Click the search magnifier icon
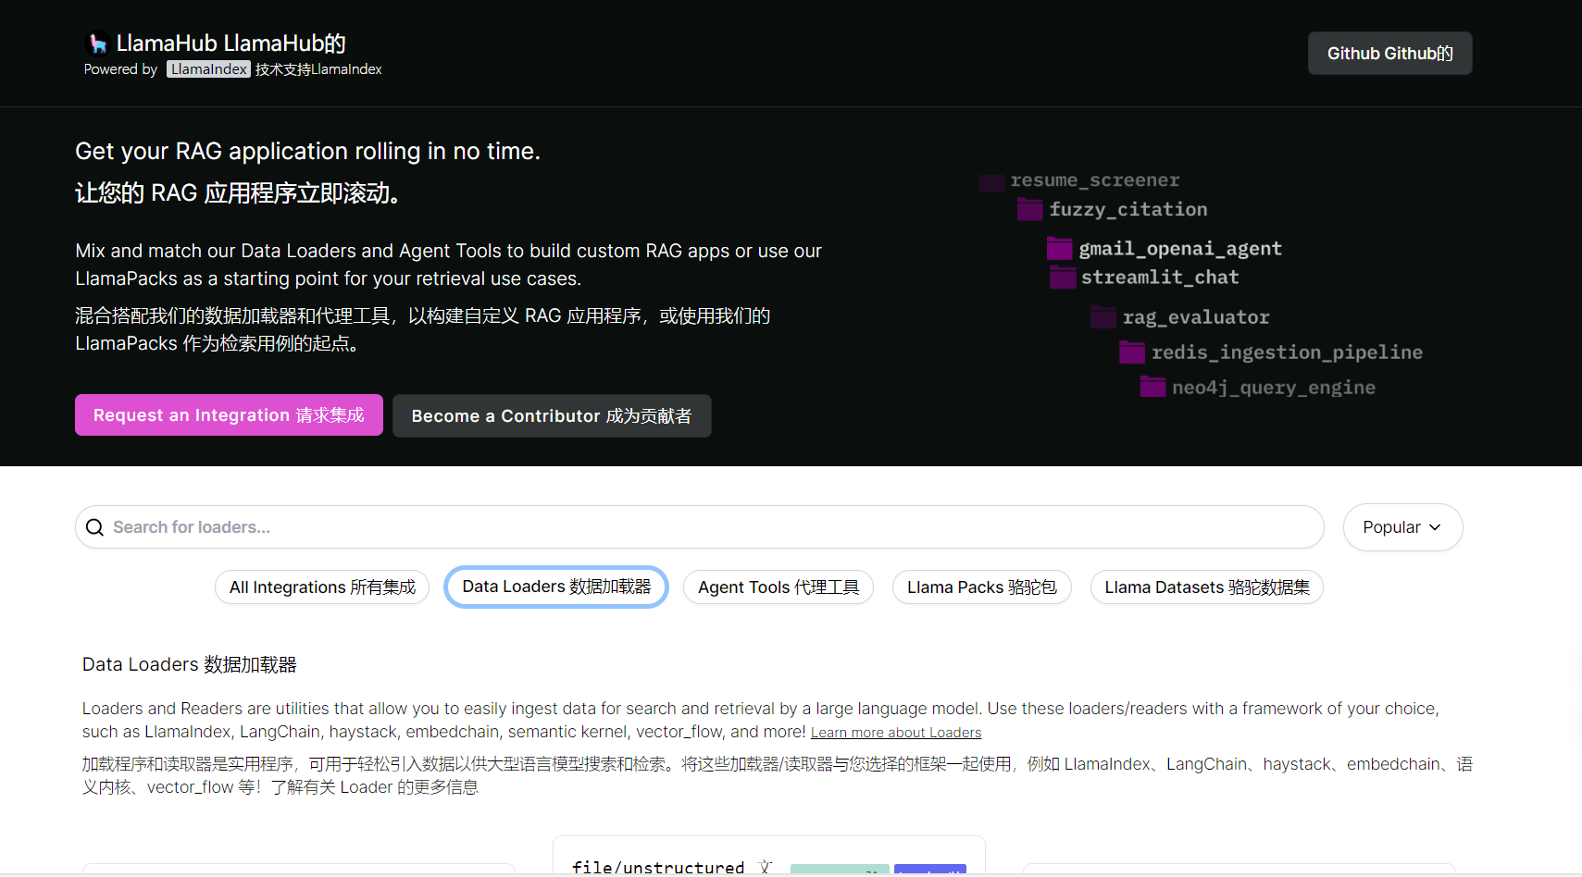 coord(94,527)
